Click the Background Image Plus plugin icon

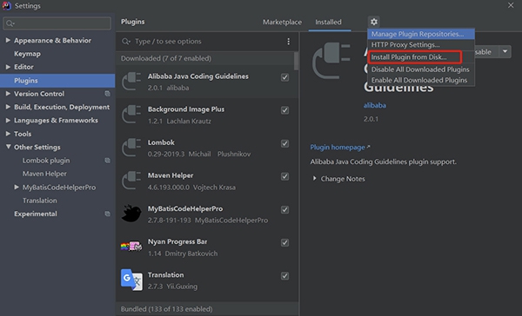(131, 115)
